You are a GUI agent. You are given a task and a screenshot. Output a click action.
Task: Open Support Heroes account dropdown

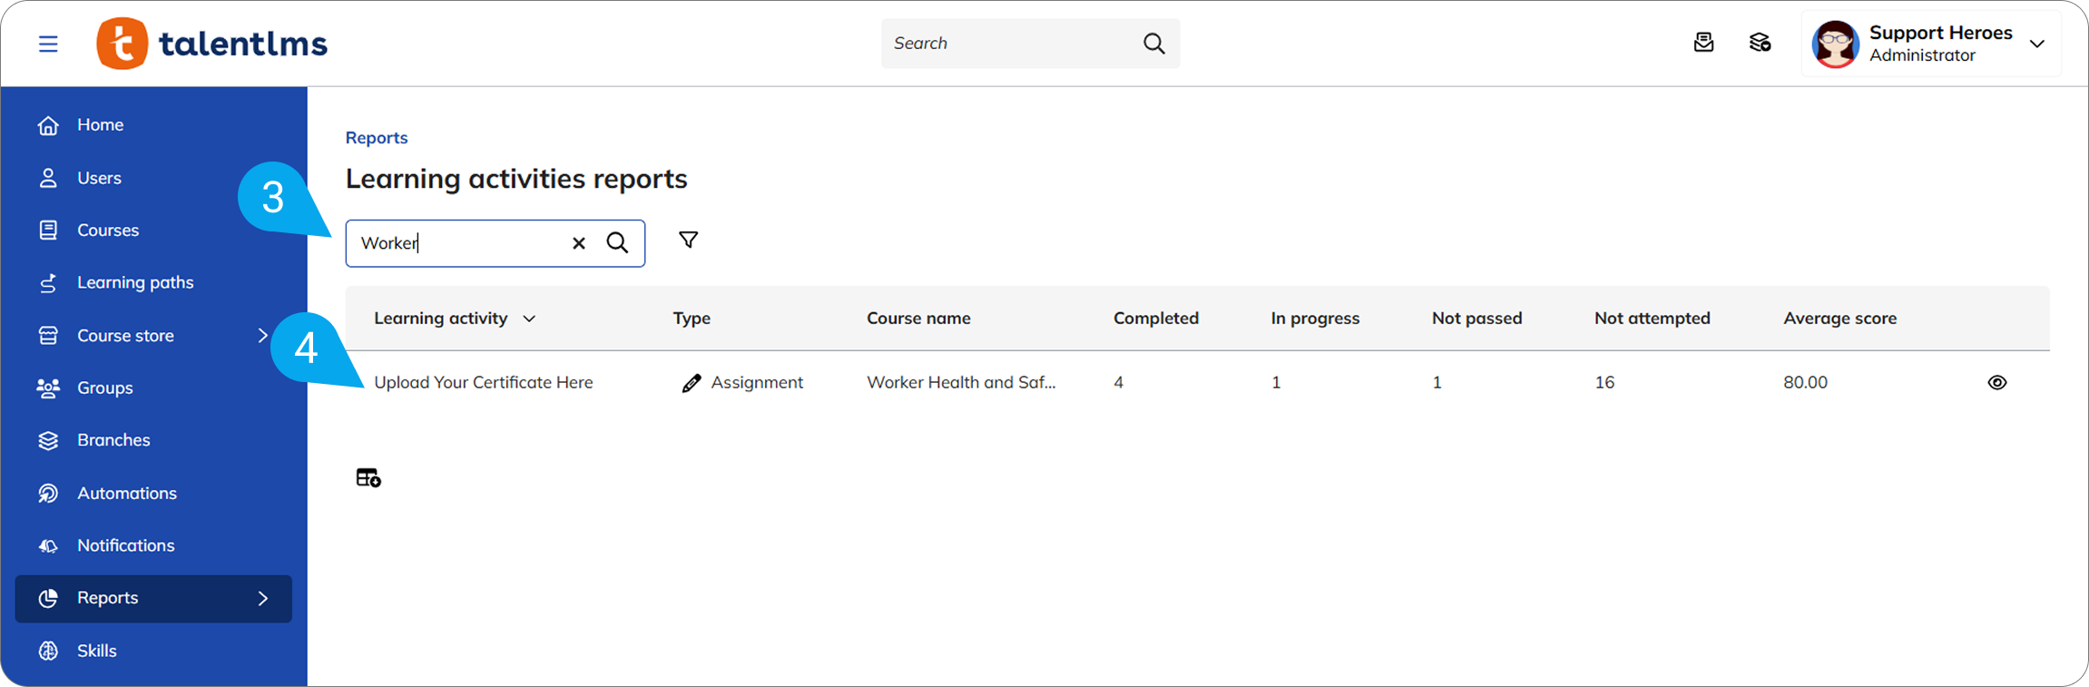pyautogui.click(x=2036, y=44)
